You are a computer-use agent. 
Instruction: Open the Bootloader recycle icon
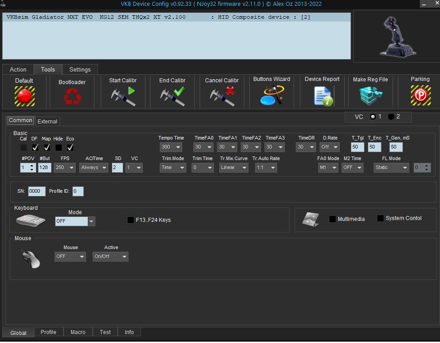coord(72,96)
